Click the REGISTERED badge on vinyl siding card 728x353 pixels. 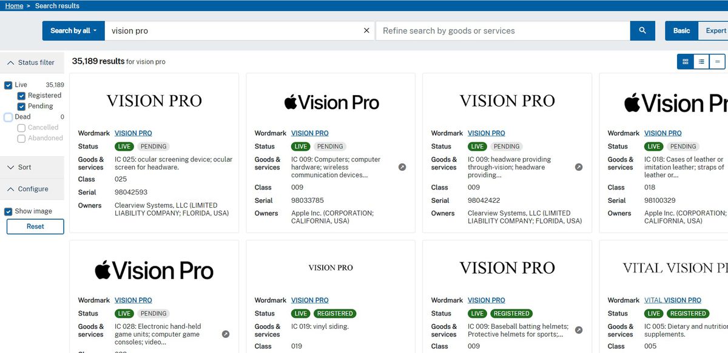(335, 314)
